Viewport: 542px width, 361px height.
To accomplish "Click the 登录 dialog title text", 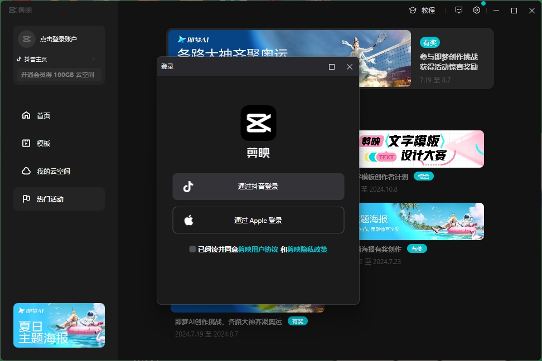I will pos(167,66).
